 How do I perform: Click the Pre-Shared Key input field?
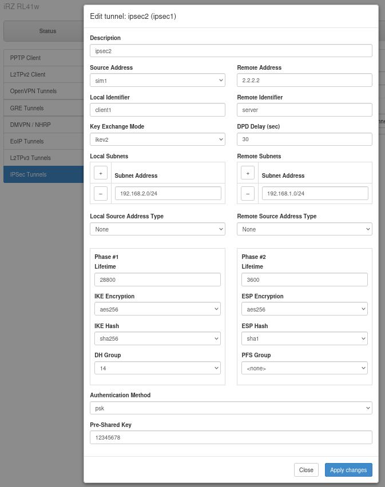tap(231, 437)
